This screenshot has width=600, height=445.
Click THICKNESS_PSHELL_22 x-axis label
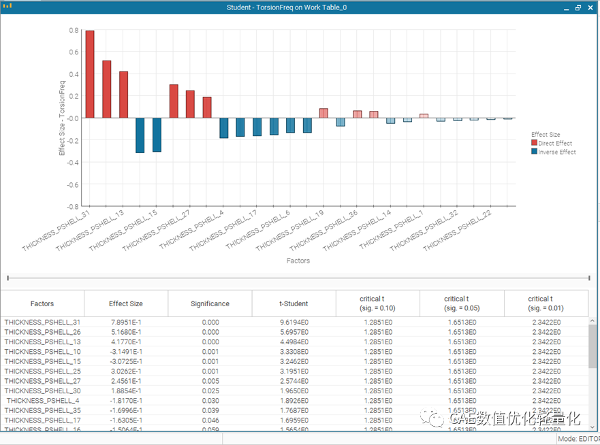(x=457, y=230)
